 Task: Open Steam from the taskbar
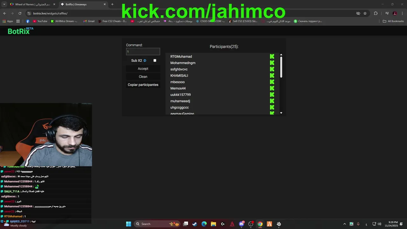click(x=195, y=224)
